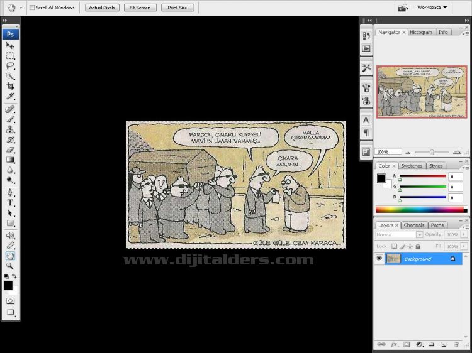Enable Scroll All Windows checkbox
Image resolution: width=472 pixels, height=353 pixels.
(32, 8)
